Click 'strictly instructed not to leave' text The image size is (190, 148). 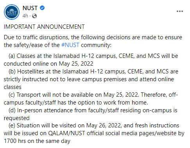tap(42, 79)
